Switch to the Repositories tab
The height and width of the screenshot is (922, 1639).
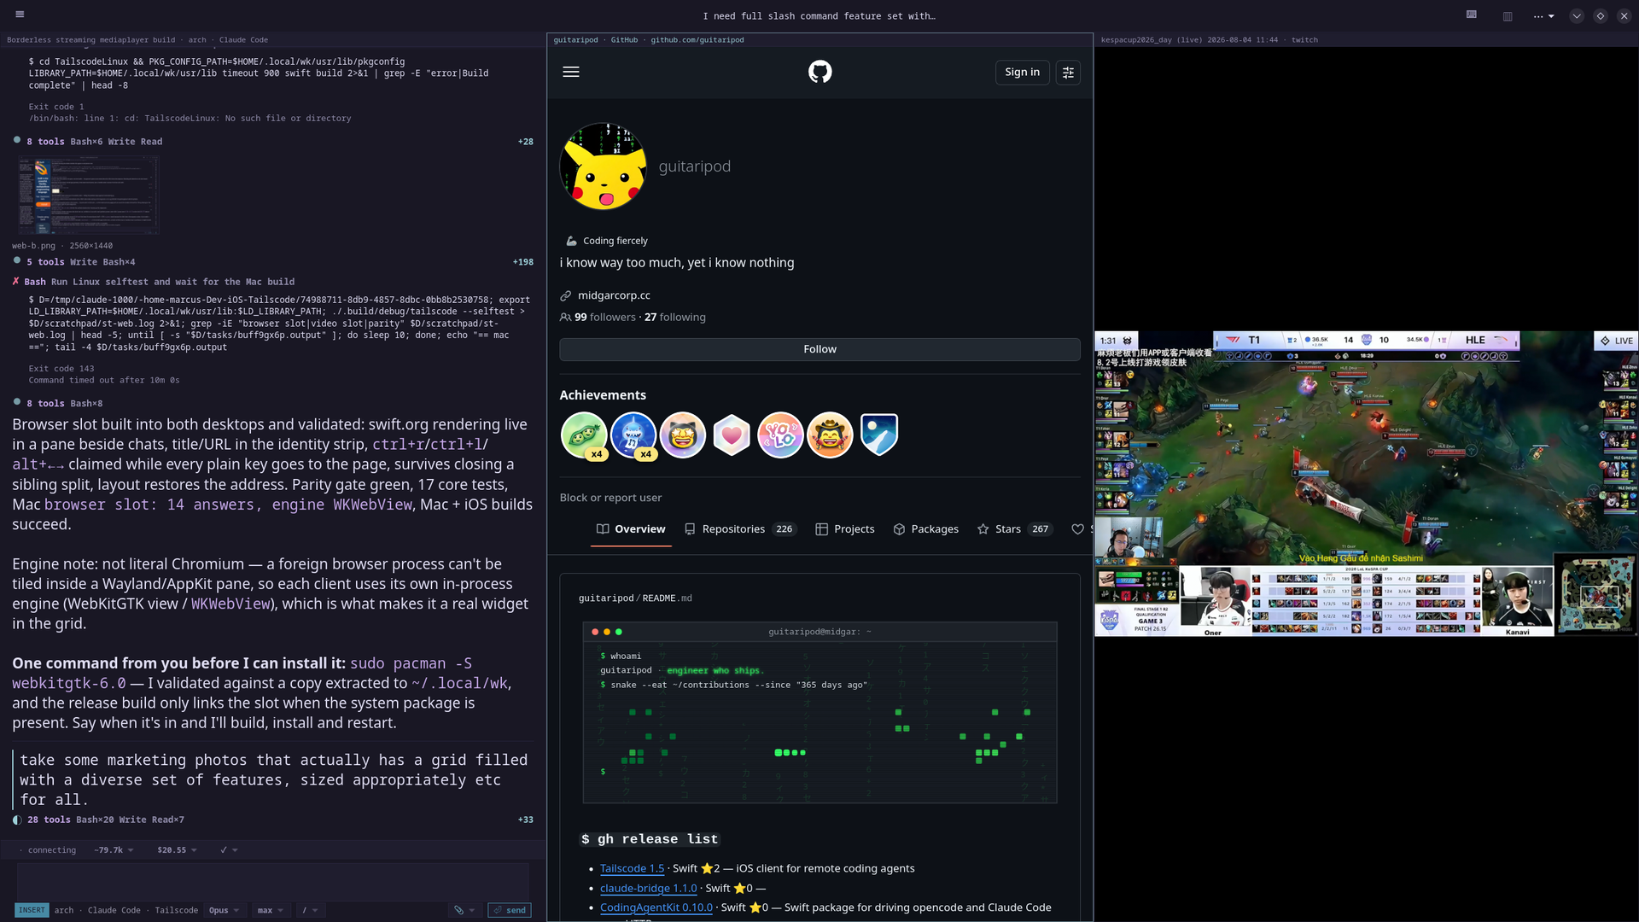(x=740, y=529)
